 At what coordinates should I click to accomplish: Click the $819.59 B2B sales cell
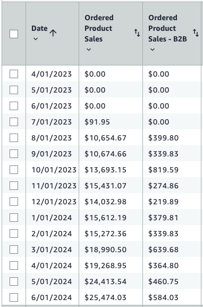click(163, 170)
